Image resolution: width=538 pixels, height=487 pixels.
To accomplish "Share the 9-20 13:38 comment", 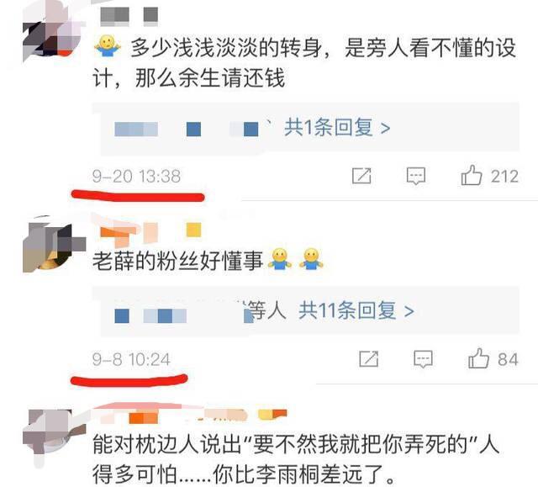I will tap(361, 176).
